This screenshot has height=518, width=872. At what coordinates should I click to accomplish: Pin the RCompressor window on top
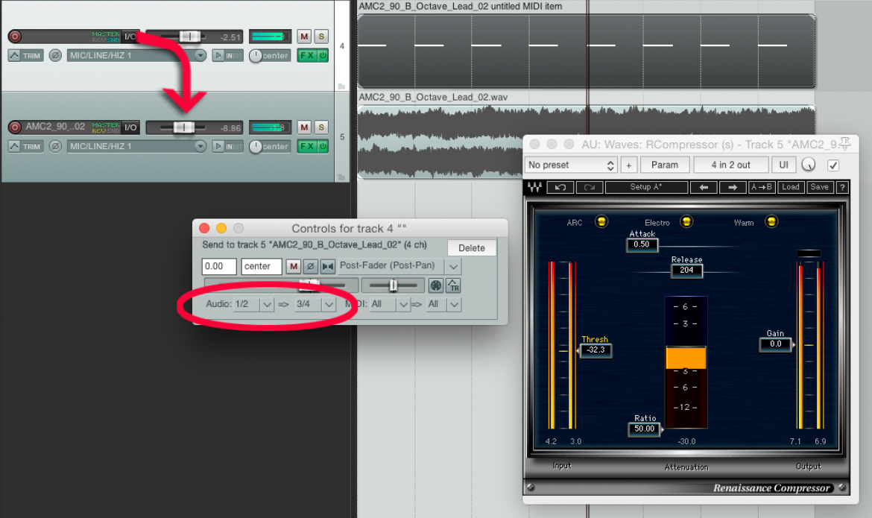click(844, 144)
